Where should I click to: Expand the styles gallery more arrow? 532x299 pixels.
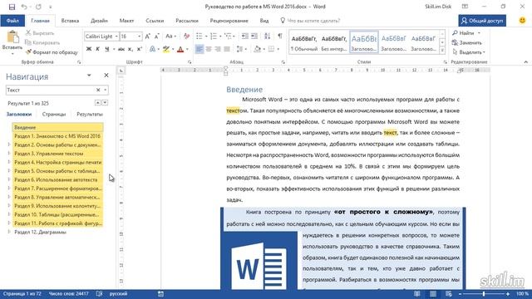(442, 51)
